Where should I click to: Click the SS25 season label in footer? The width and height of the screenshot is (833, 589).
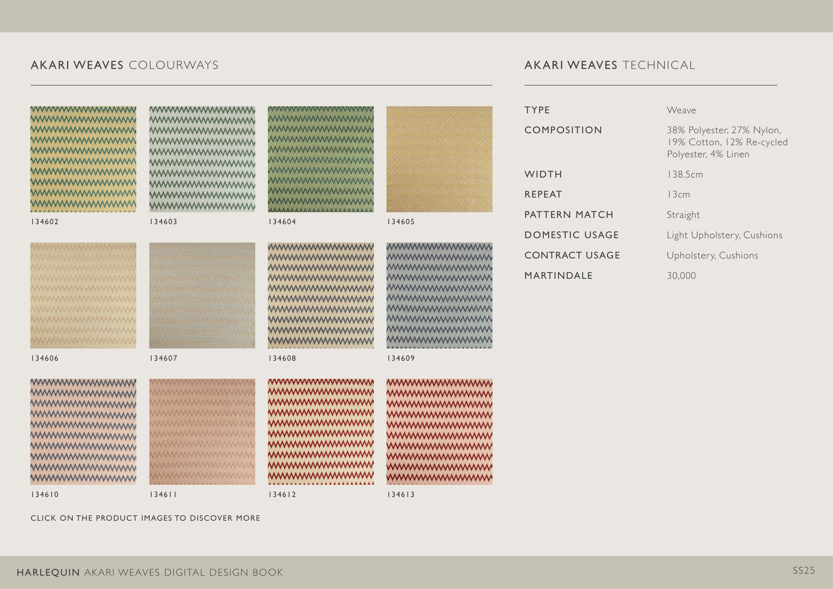click(804, 570)
